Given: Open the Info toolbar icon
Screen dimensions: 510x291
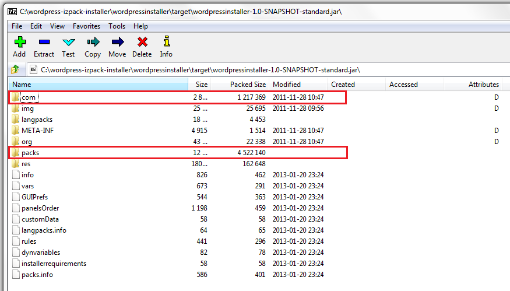Looking at the screenshot, I should point(166,46).
